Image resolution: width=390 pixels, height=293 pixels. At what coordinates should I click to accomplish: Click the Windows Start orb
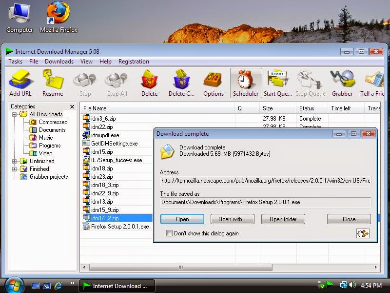14,286
